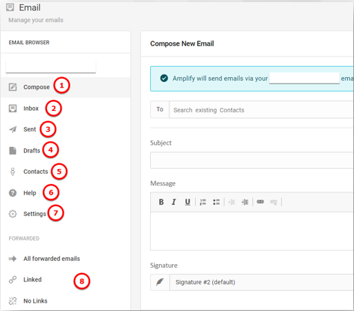354x311 pixels.
Task: Open the Signature #2 (default) dropdown
Action: click(x=261, y=282)
